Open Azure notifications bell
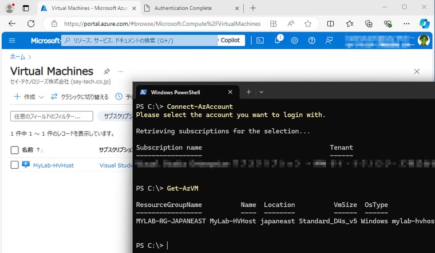This screenshot has width=435, height=253. coord(278,41)
